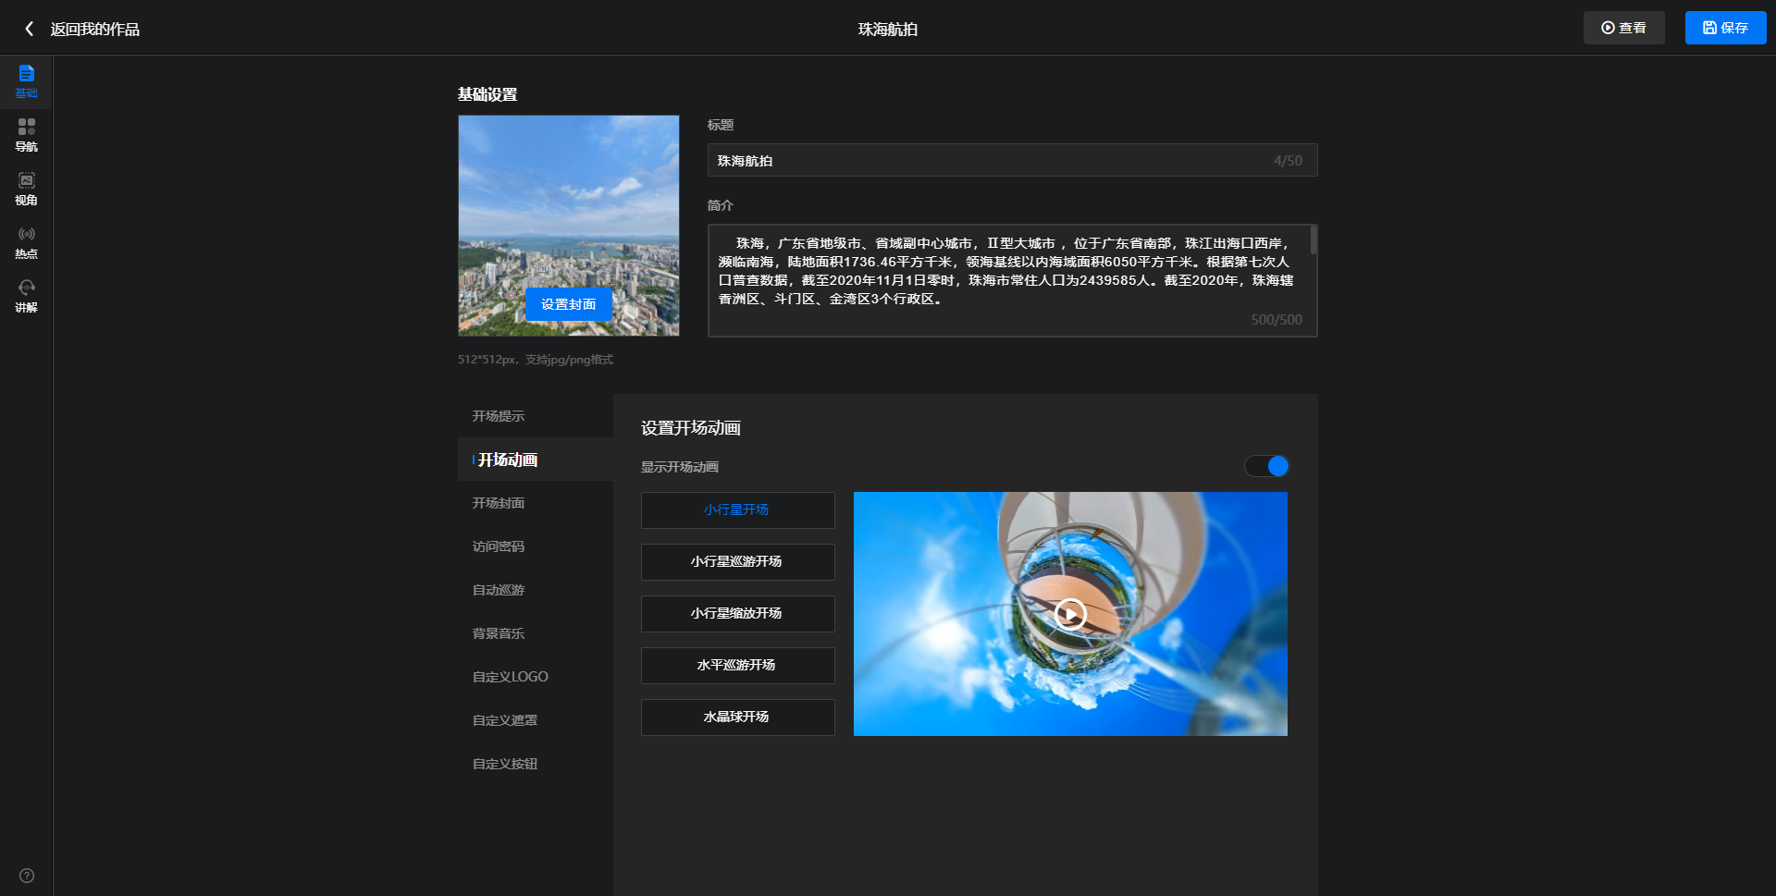Screen dimensions: 1776x896
Task: Open the 导航 navigation sidebar icon
Action: click(x=26, y=134)
